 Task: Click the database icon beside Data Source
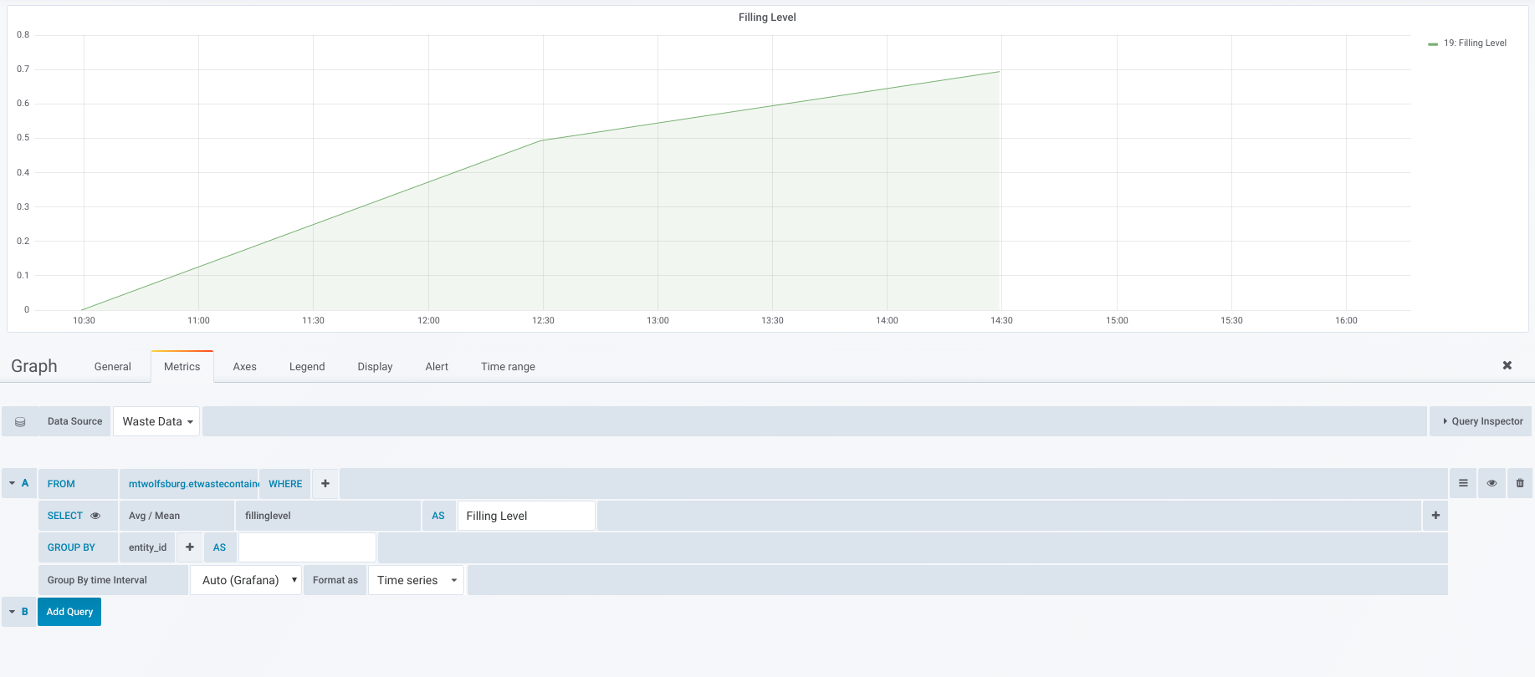pyautogui.click(x=20, y=422)
